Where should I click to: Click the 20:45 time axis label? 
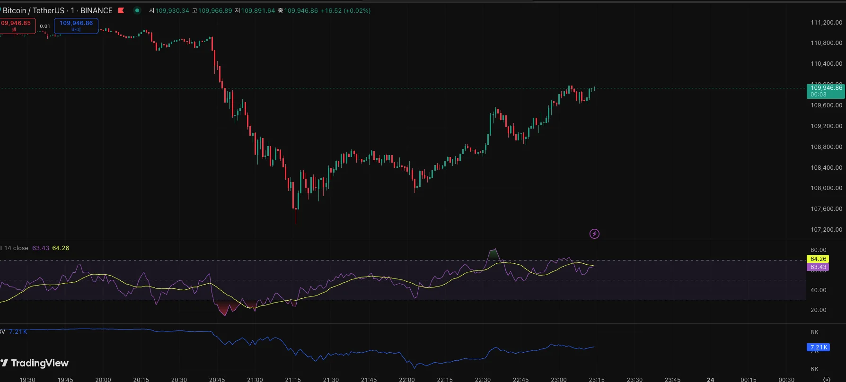click(x=217, y=380)
